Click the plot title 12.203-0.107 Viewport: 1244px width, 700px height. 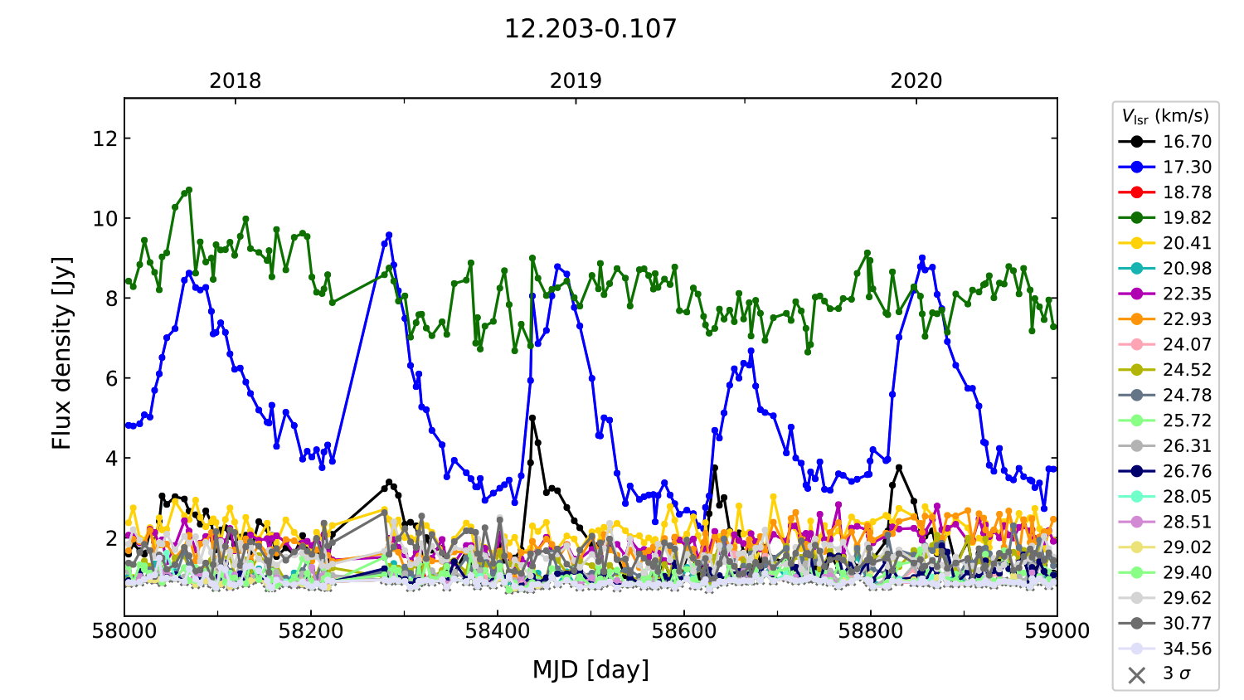click(590, 29)
